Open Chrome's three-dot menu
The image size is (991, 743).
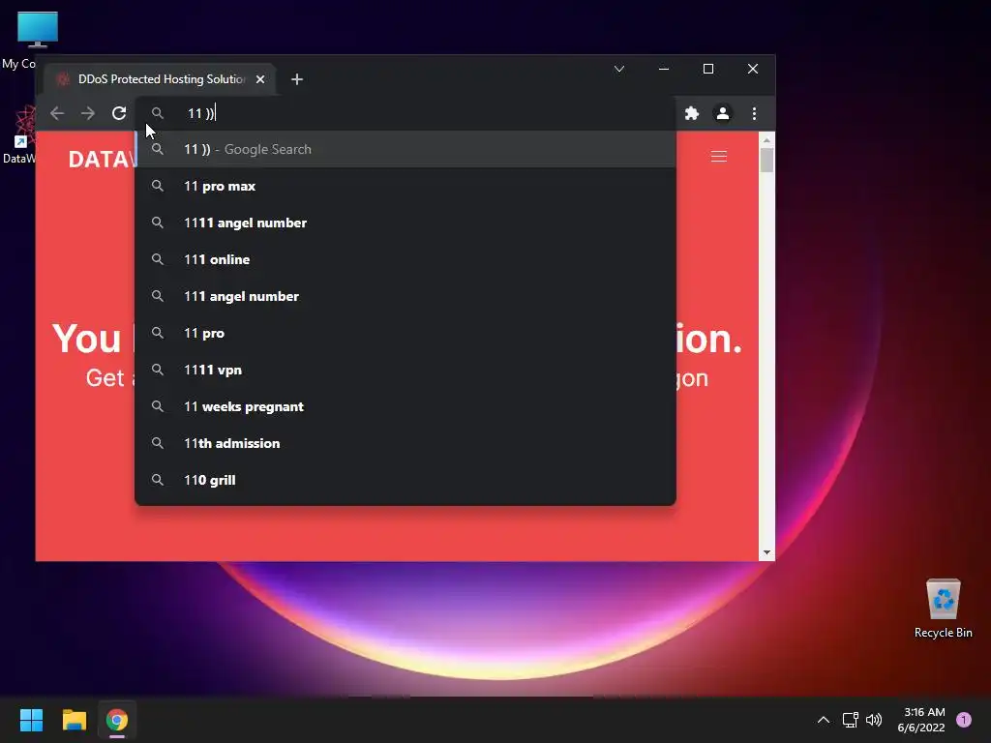coord(754,113)
